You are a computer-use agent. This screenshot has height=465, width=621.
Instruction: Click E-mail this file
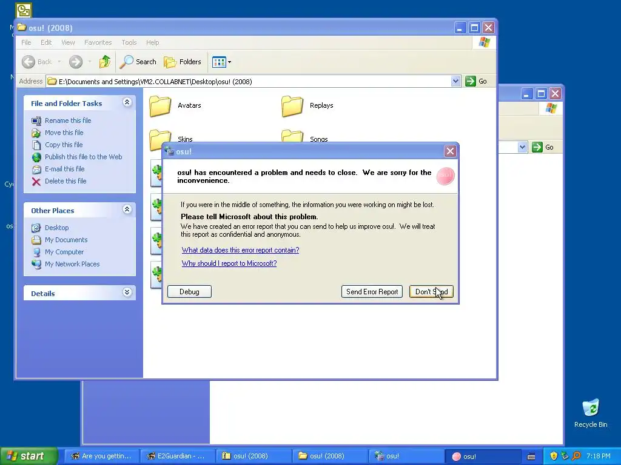click(64, 169)
